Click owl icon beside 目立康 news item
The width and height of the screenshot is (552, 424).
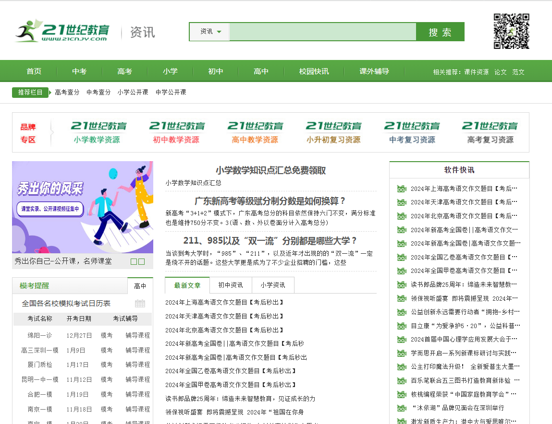point(402,326)
